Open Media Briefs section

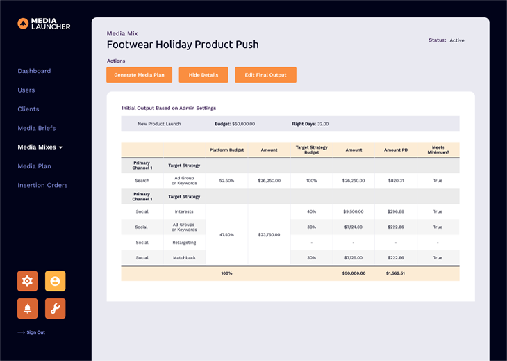[x=37, y=128]
